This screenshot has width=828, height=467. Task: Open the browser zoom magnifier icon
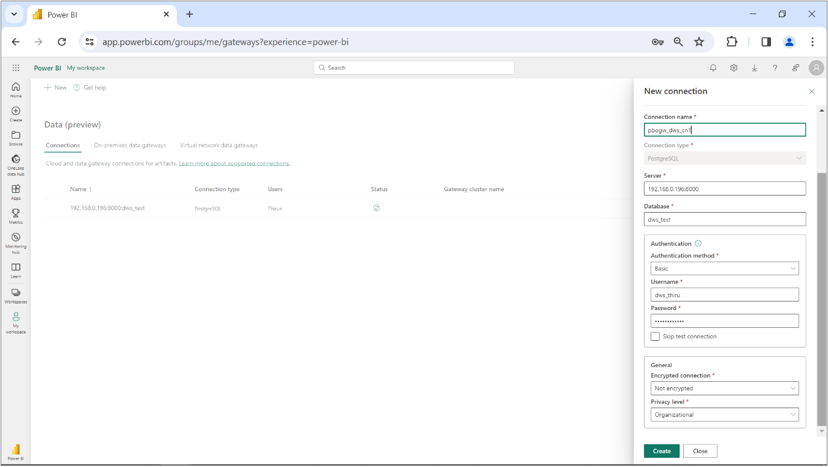click(678, 42)
